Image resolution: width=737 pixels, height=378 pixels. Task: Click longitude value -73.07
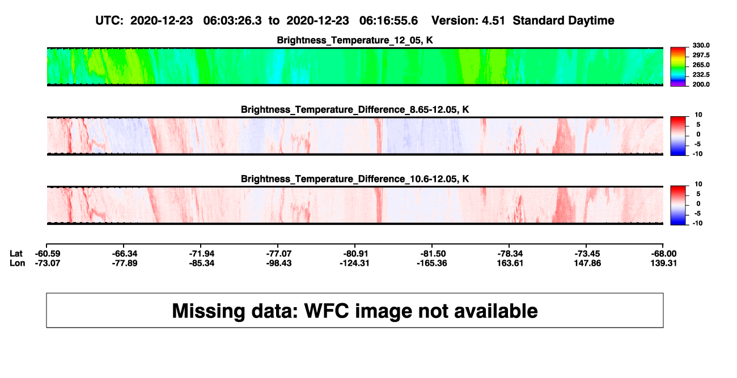pyautogui.click(x=46, y=263)
